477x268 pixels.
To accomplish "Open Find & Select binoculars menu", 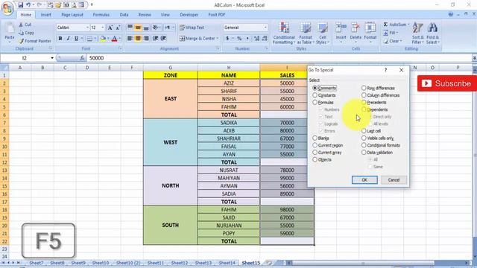I will (x=433, y=33).
